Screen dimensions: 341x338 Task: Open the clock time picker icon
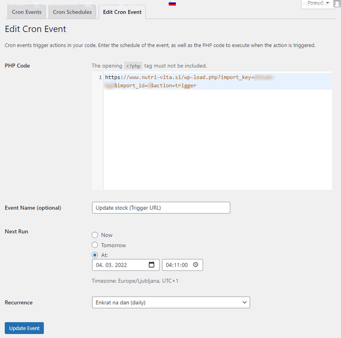pyautogui.click(x=196, y=265)
